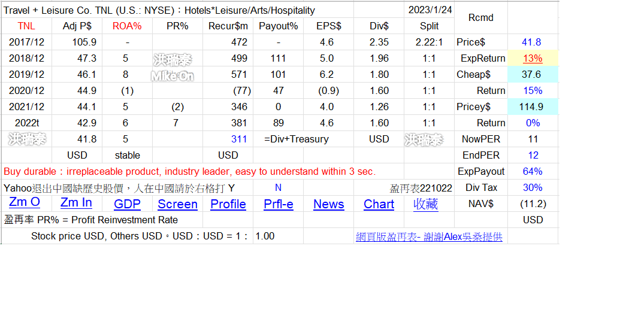
Task: Open the Zm In link
Action: click(76, 202)
